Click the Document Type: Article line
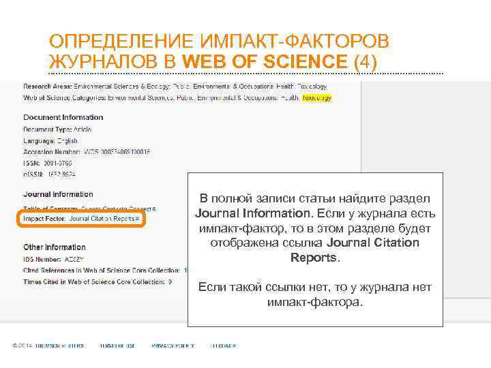This screenshot has height=368, width=491. click(x=57, y=129)
